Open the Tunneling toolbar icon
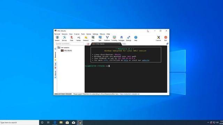Viewport: 223px width, 125px height. (x=114, y=39)
